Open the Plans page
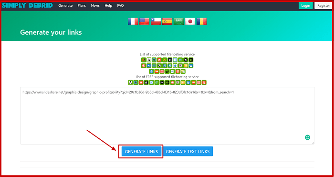Viewport: 334px width, 177px height. [x=82, y=6]
